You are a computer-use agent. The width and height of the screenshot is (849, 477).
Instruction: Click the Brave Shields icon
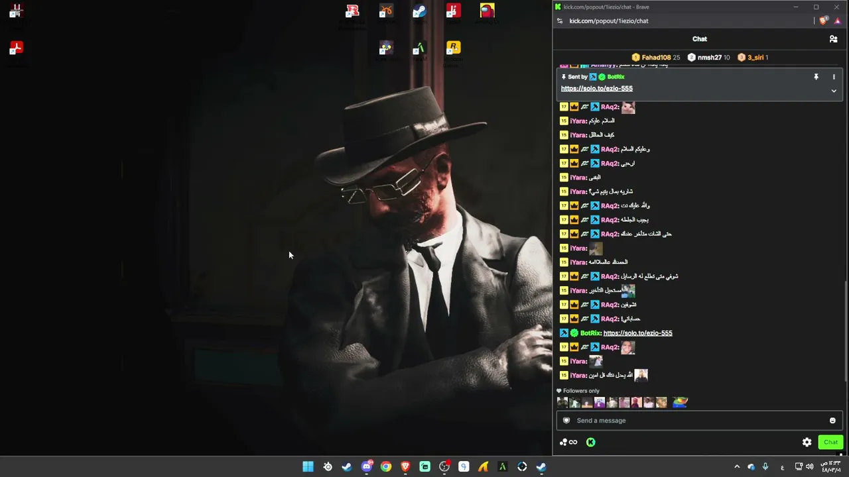(x=823, y=21)
